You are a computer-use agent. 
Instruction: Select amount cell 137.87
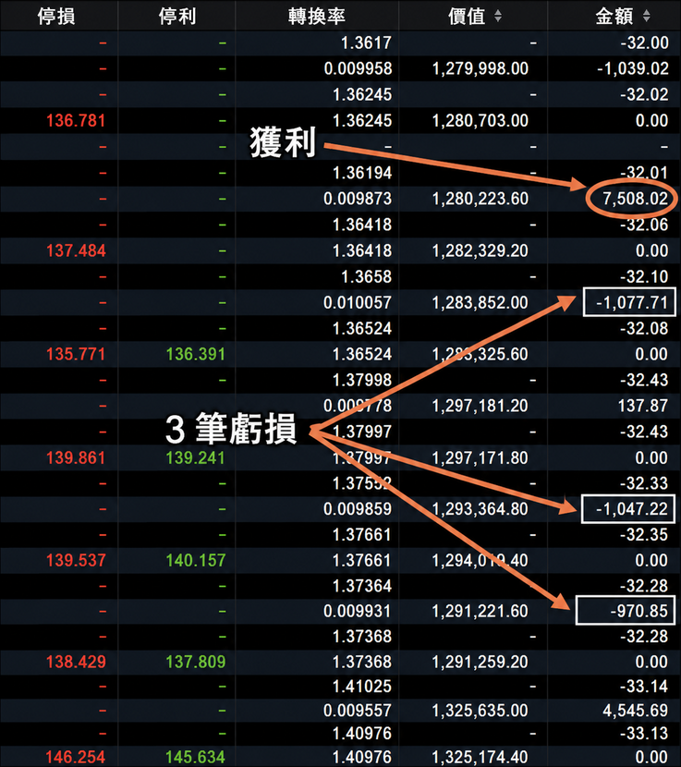(643, 406)
